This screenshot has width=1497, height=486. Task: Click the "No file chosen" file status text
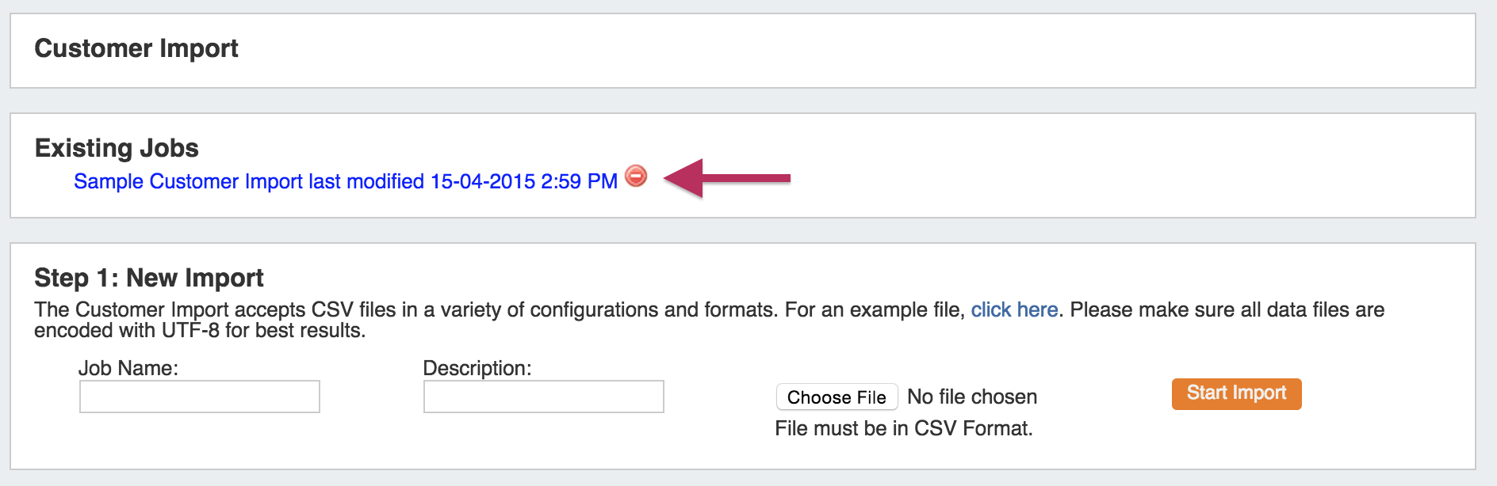[x=972, y=397]
